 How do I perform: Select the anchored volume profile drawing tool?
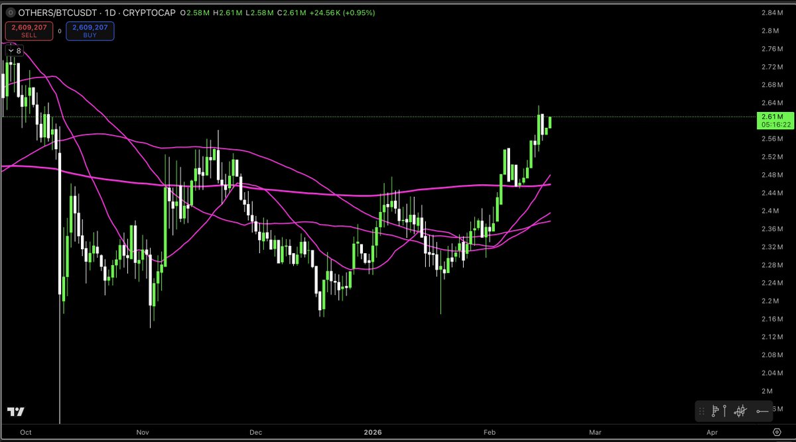(x=716, y=412)
